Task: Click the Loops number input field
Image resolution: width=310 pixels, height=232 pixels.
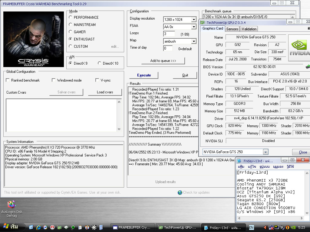Action: (x=169, y=34)
